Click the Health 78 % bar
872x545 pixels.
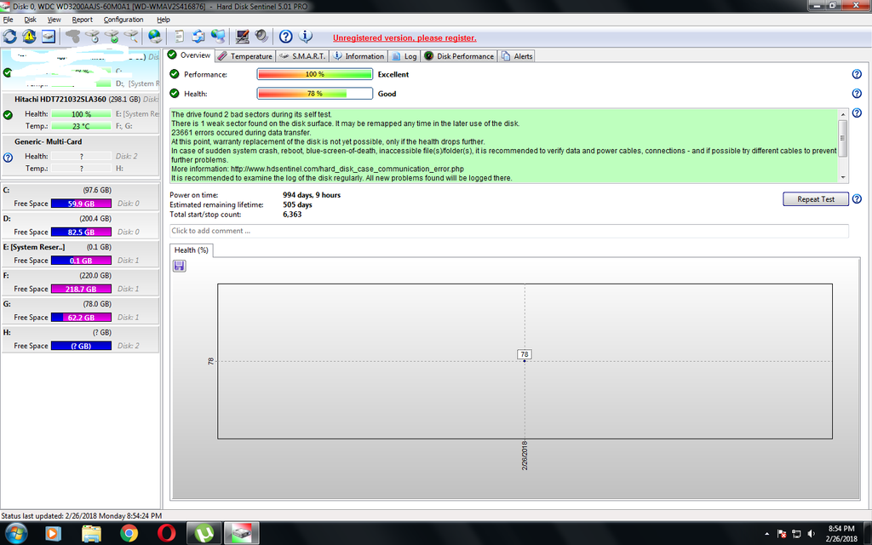(315, 94)
